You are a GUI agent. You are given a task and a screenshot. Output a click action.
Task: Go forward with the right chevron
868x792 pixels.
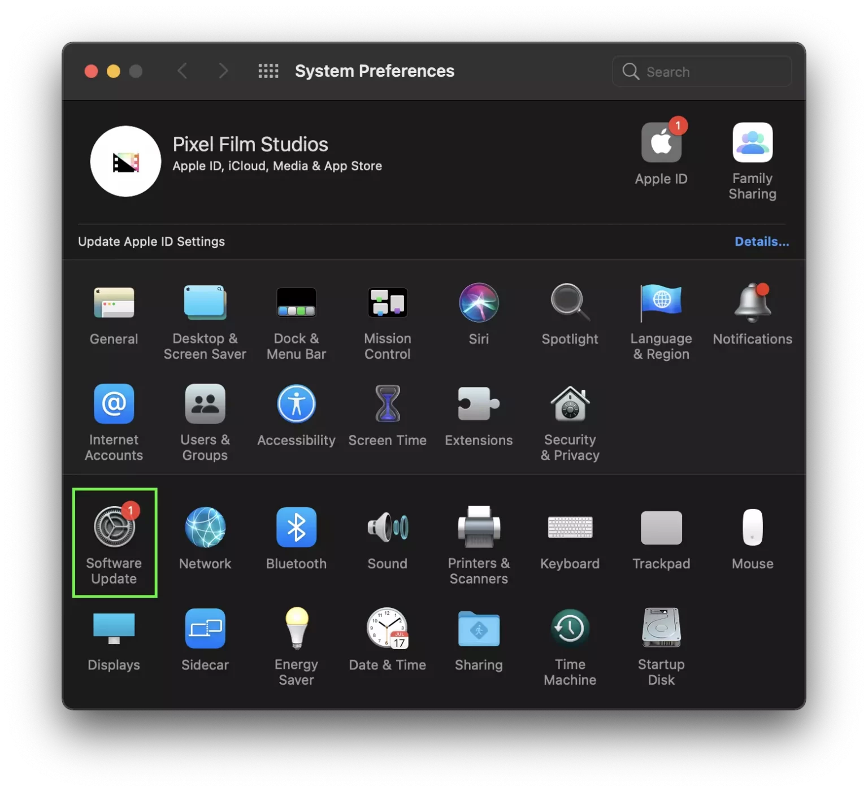click(x=223, y=71)
